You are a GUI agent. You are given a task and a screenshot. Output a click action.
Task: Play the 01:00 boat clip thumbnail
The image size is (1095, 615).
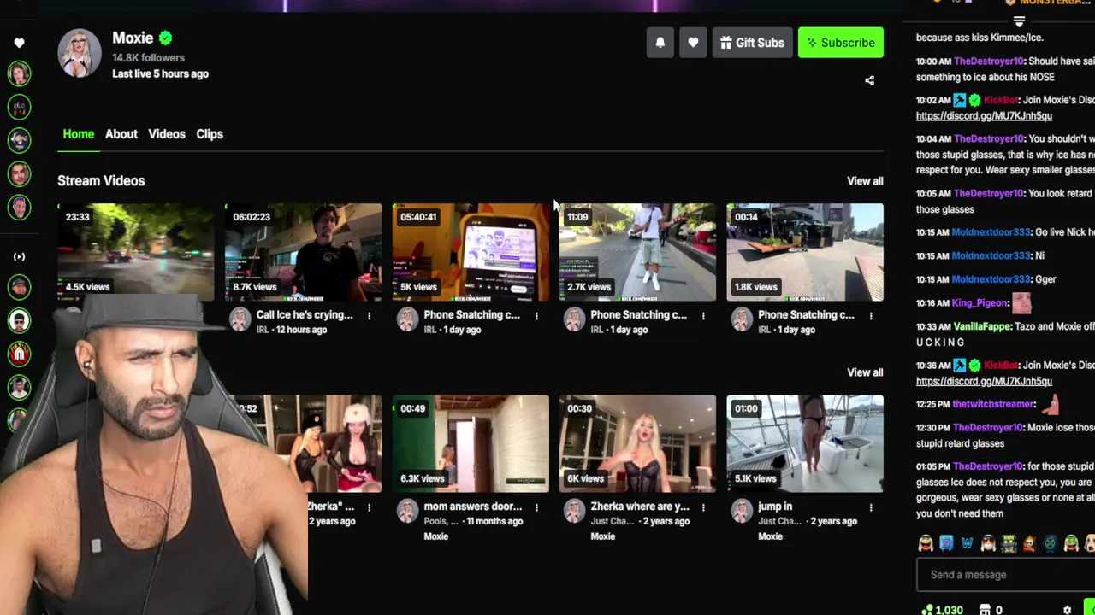tap(805, 443)
